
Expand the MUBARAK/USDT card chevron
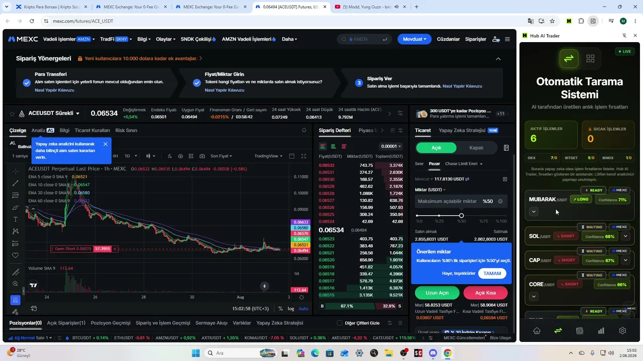pos(533,212)
